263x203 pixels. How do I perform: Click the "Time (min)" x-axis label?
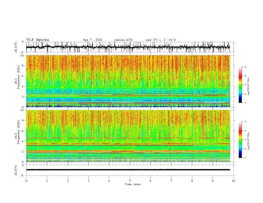(x=133, y=184)
